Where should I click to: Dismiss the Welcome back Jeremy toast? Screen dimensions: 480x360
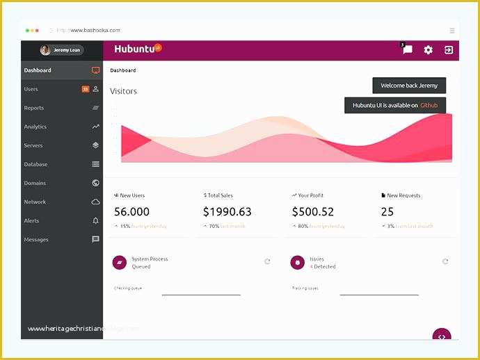coord(409,85)
